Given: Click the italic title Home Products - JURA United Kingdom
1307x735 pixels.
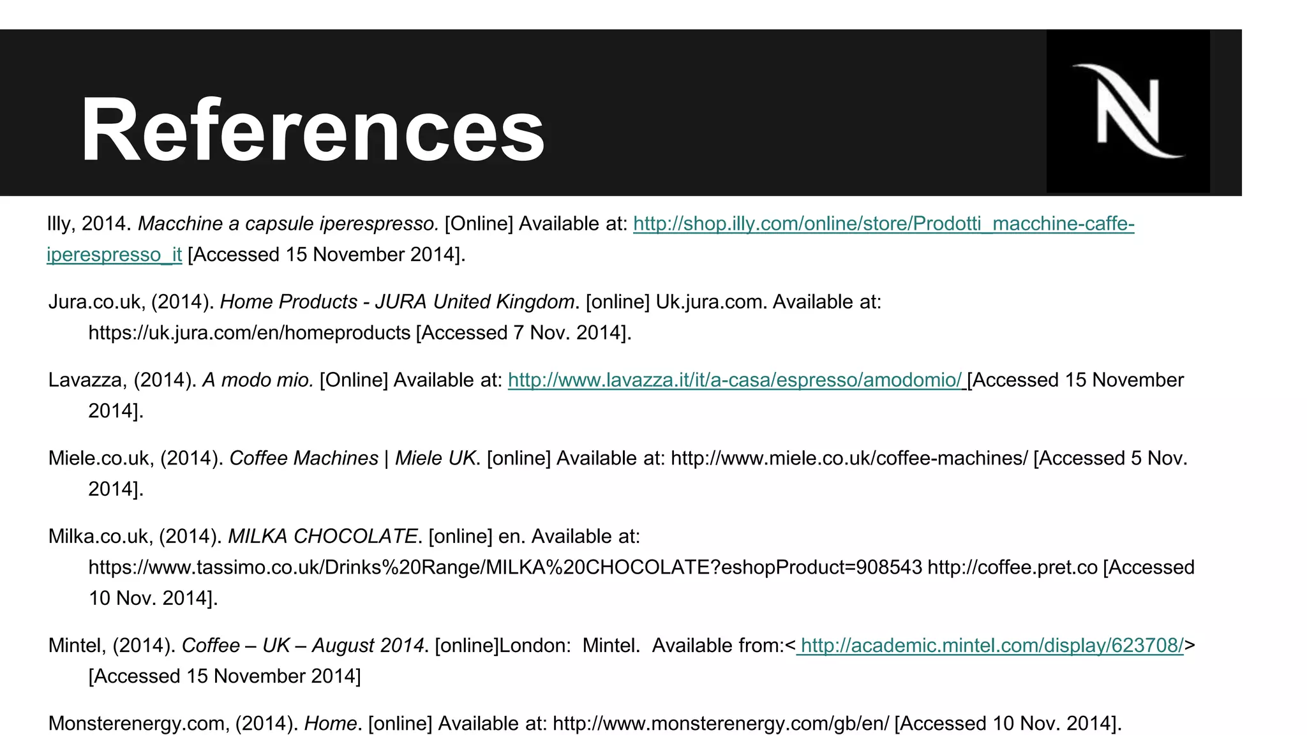Looking at the screenshot, I should coord(397,302).
